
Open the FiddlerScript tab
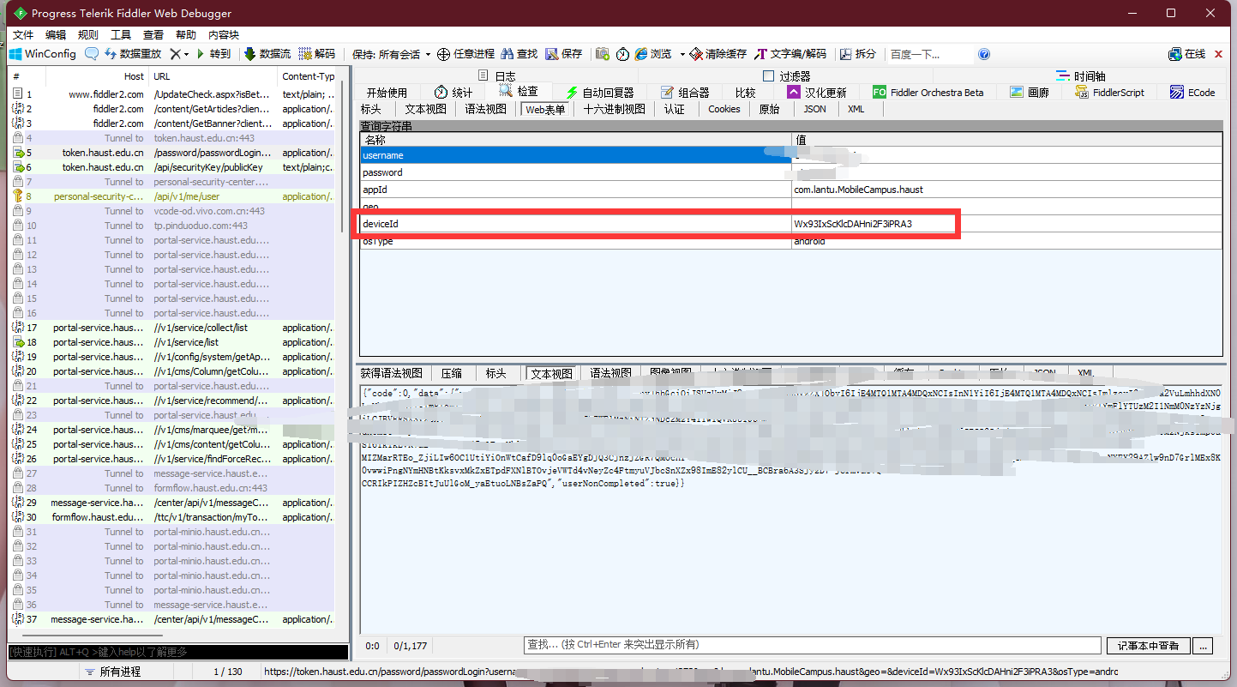tap(1108, 93)
